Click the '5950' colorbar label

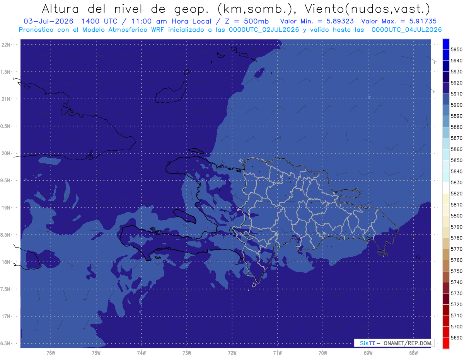(457, 49)
